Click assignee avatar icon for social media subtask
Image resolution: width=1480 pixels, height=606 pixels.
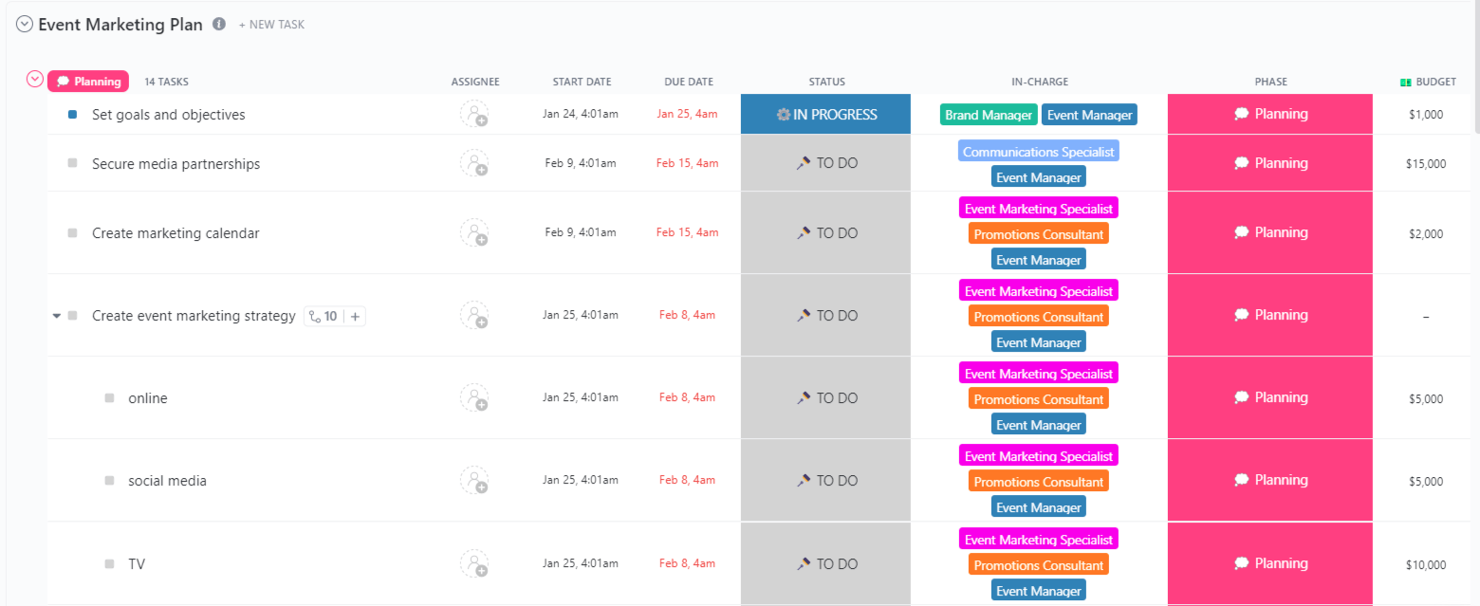click(x=473, y=481)
